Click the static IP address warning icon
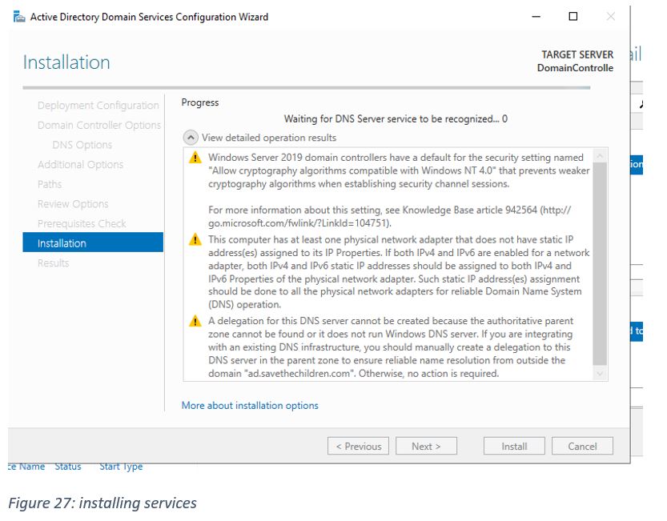 tap(195, 240)
